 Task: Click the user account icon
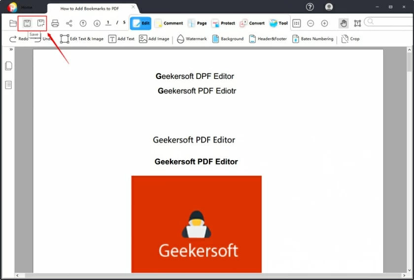click(x=329, y=7)
